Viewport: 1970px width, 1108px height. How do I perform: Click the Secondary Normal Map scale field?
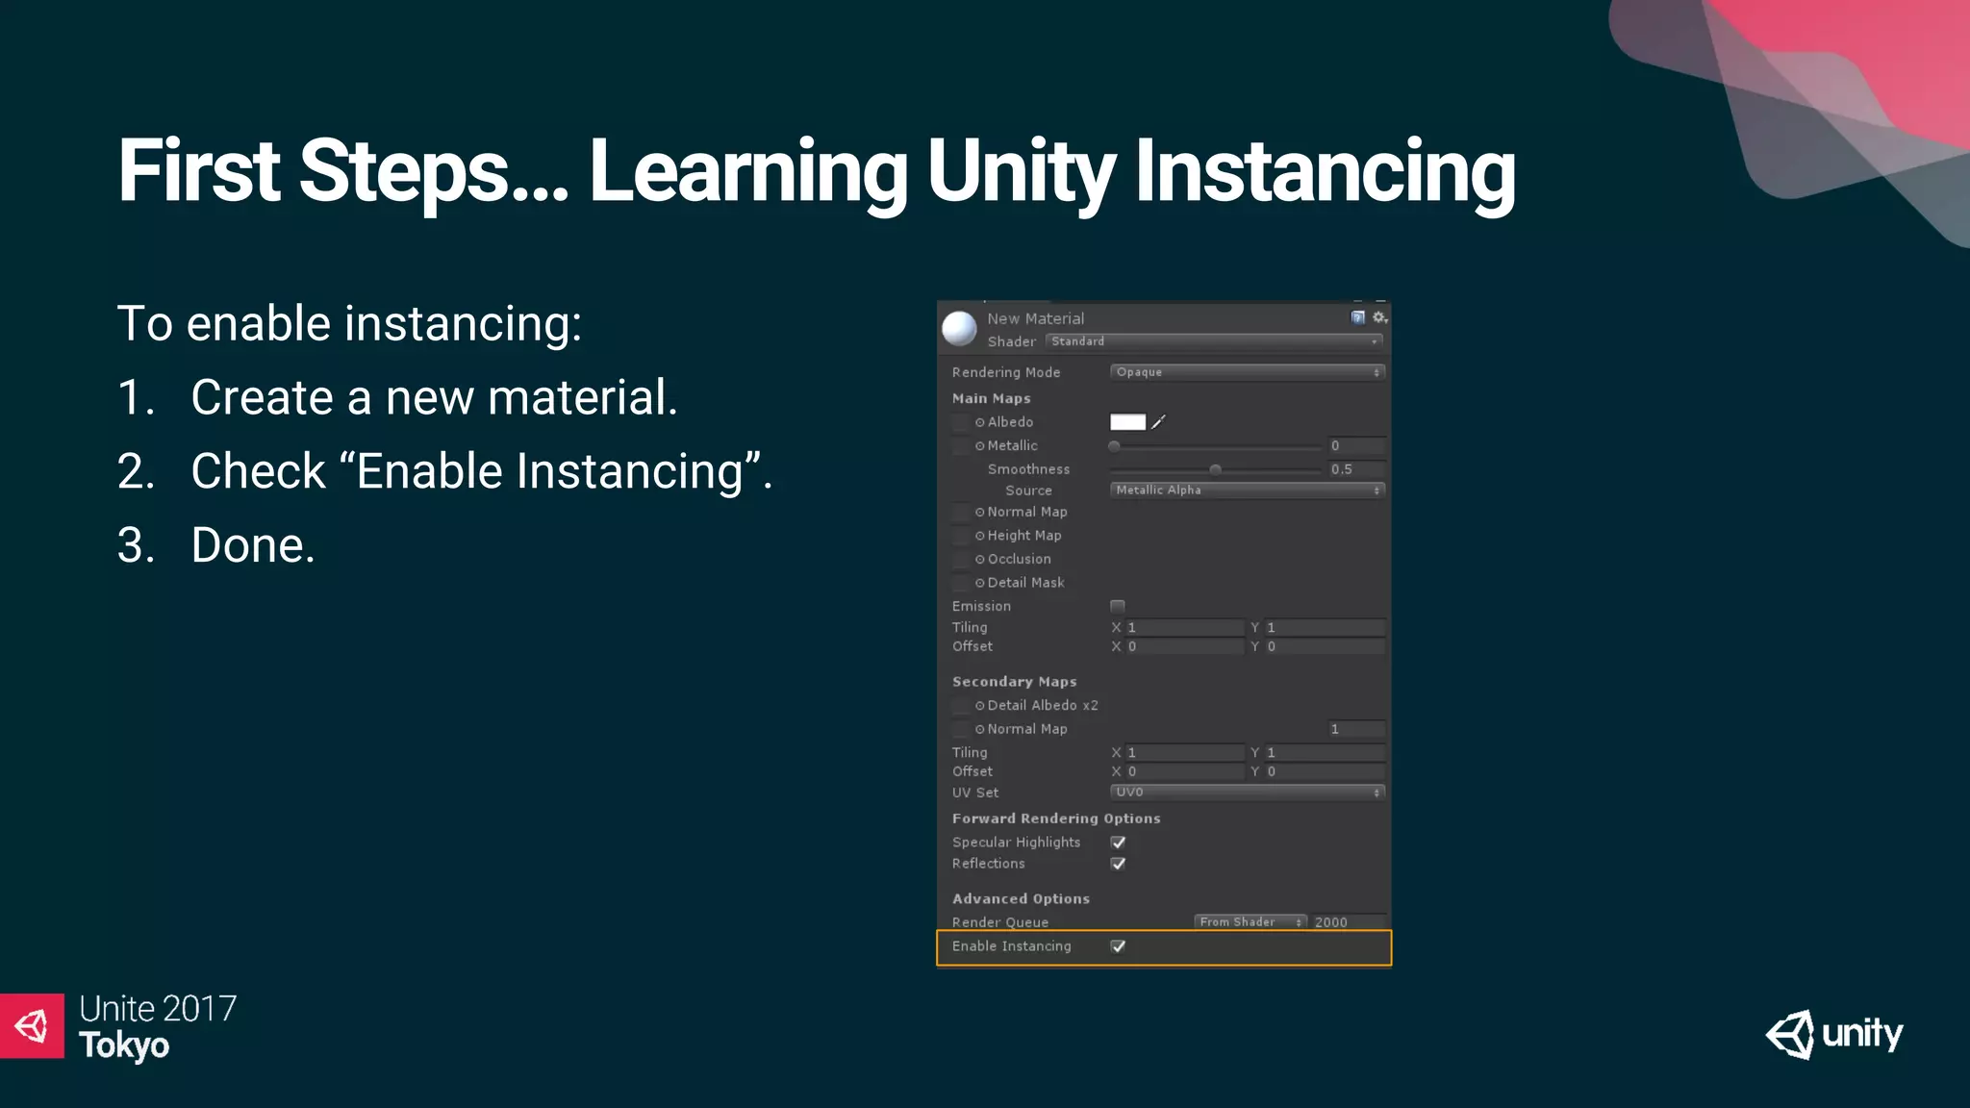(x=1357, y=729)
